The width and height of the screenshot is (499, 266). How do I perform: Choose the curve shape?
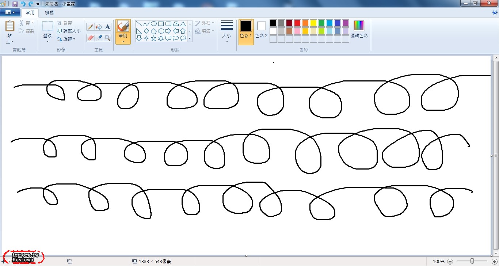tap(146, 24)
